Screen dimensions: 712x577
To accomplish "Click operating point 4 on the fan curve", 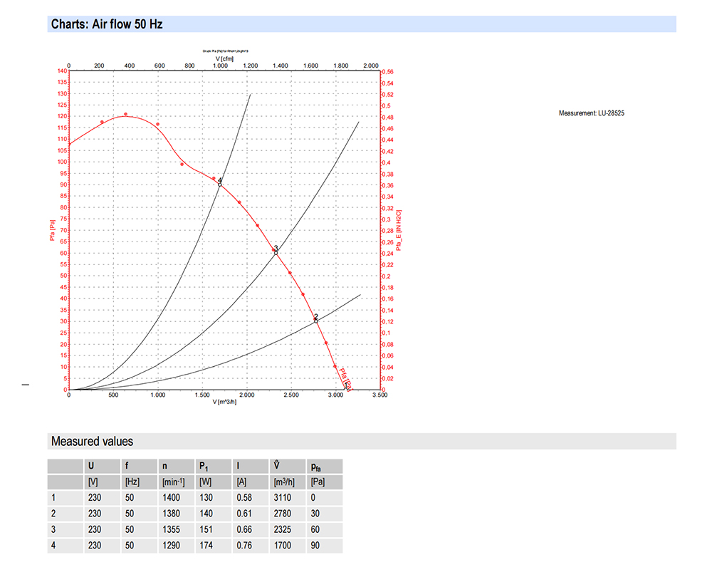I will pos(220,184).
